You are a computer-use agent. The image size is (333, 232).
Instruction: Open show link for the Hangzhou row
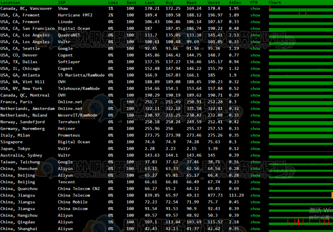click(255, 216)
